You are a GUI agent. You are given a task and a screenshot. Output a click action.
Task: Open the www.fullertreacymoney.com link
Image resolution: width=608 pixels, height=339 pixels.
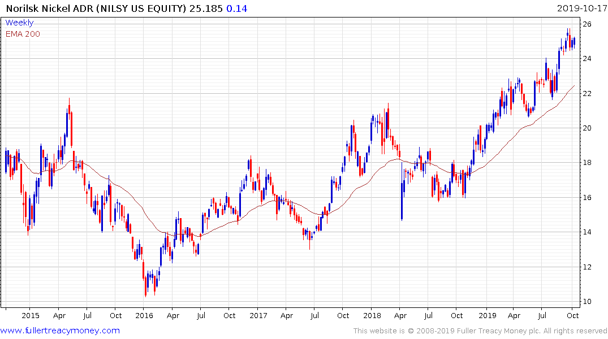[x=60, y=331]
